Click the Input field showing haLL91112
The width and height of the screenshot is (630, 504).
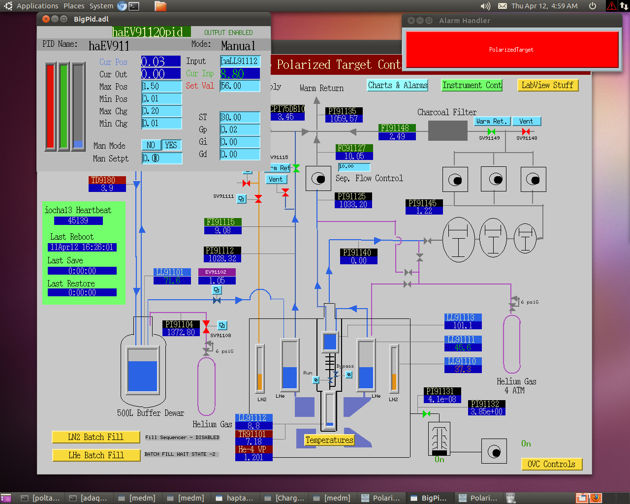(240, 61)
